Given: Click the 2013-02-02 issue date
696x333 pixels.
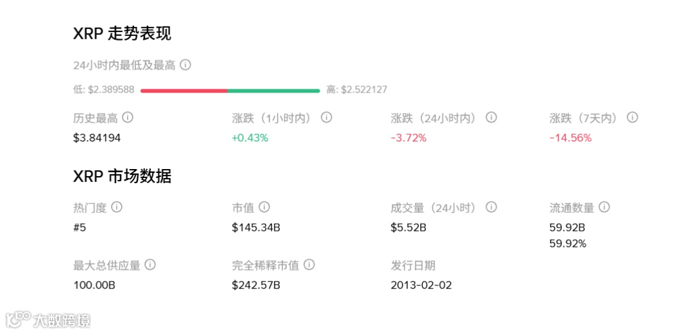Looking at the screenshot, I should [421, 285].
